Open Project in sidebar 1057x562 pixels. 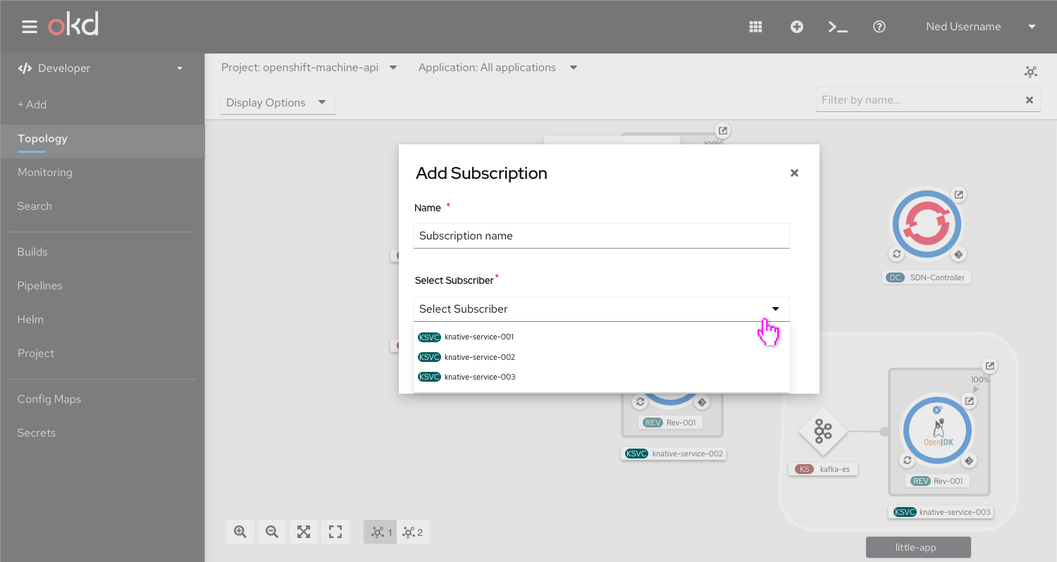click(36, 353)
